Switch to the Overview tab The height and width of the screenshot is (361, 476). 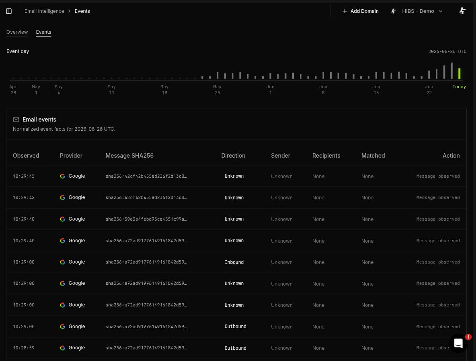coord(17,32)
